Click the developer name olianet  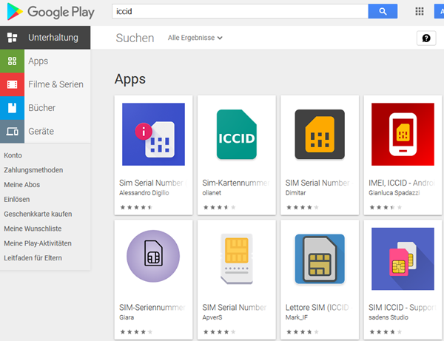pos(212,193)
